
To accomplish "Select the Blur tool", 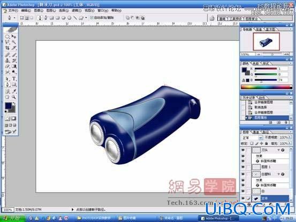I will 7,72.
